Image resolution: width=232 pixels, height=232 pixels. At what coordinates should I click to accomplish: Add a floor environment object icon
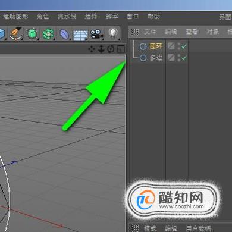pos(80,35)
